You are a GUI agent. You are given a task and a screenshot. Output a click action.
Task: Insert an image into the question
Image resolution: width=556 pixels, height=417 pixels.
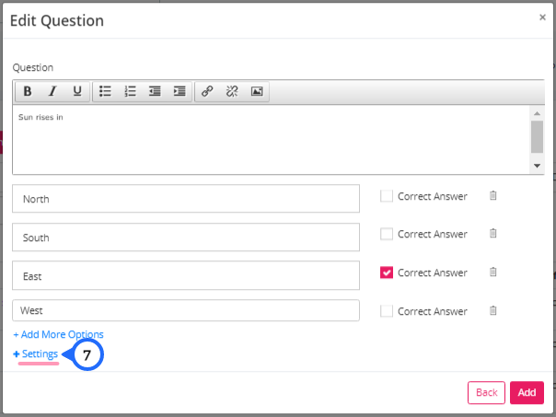click(257, 91)
